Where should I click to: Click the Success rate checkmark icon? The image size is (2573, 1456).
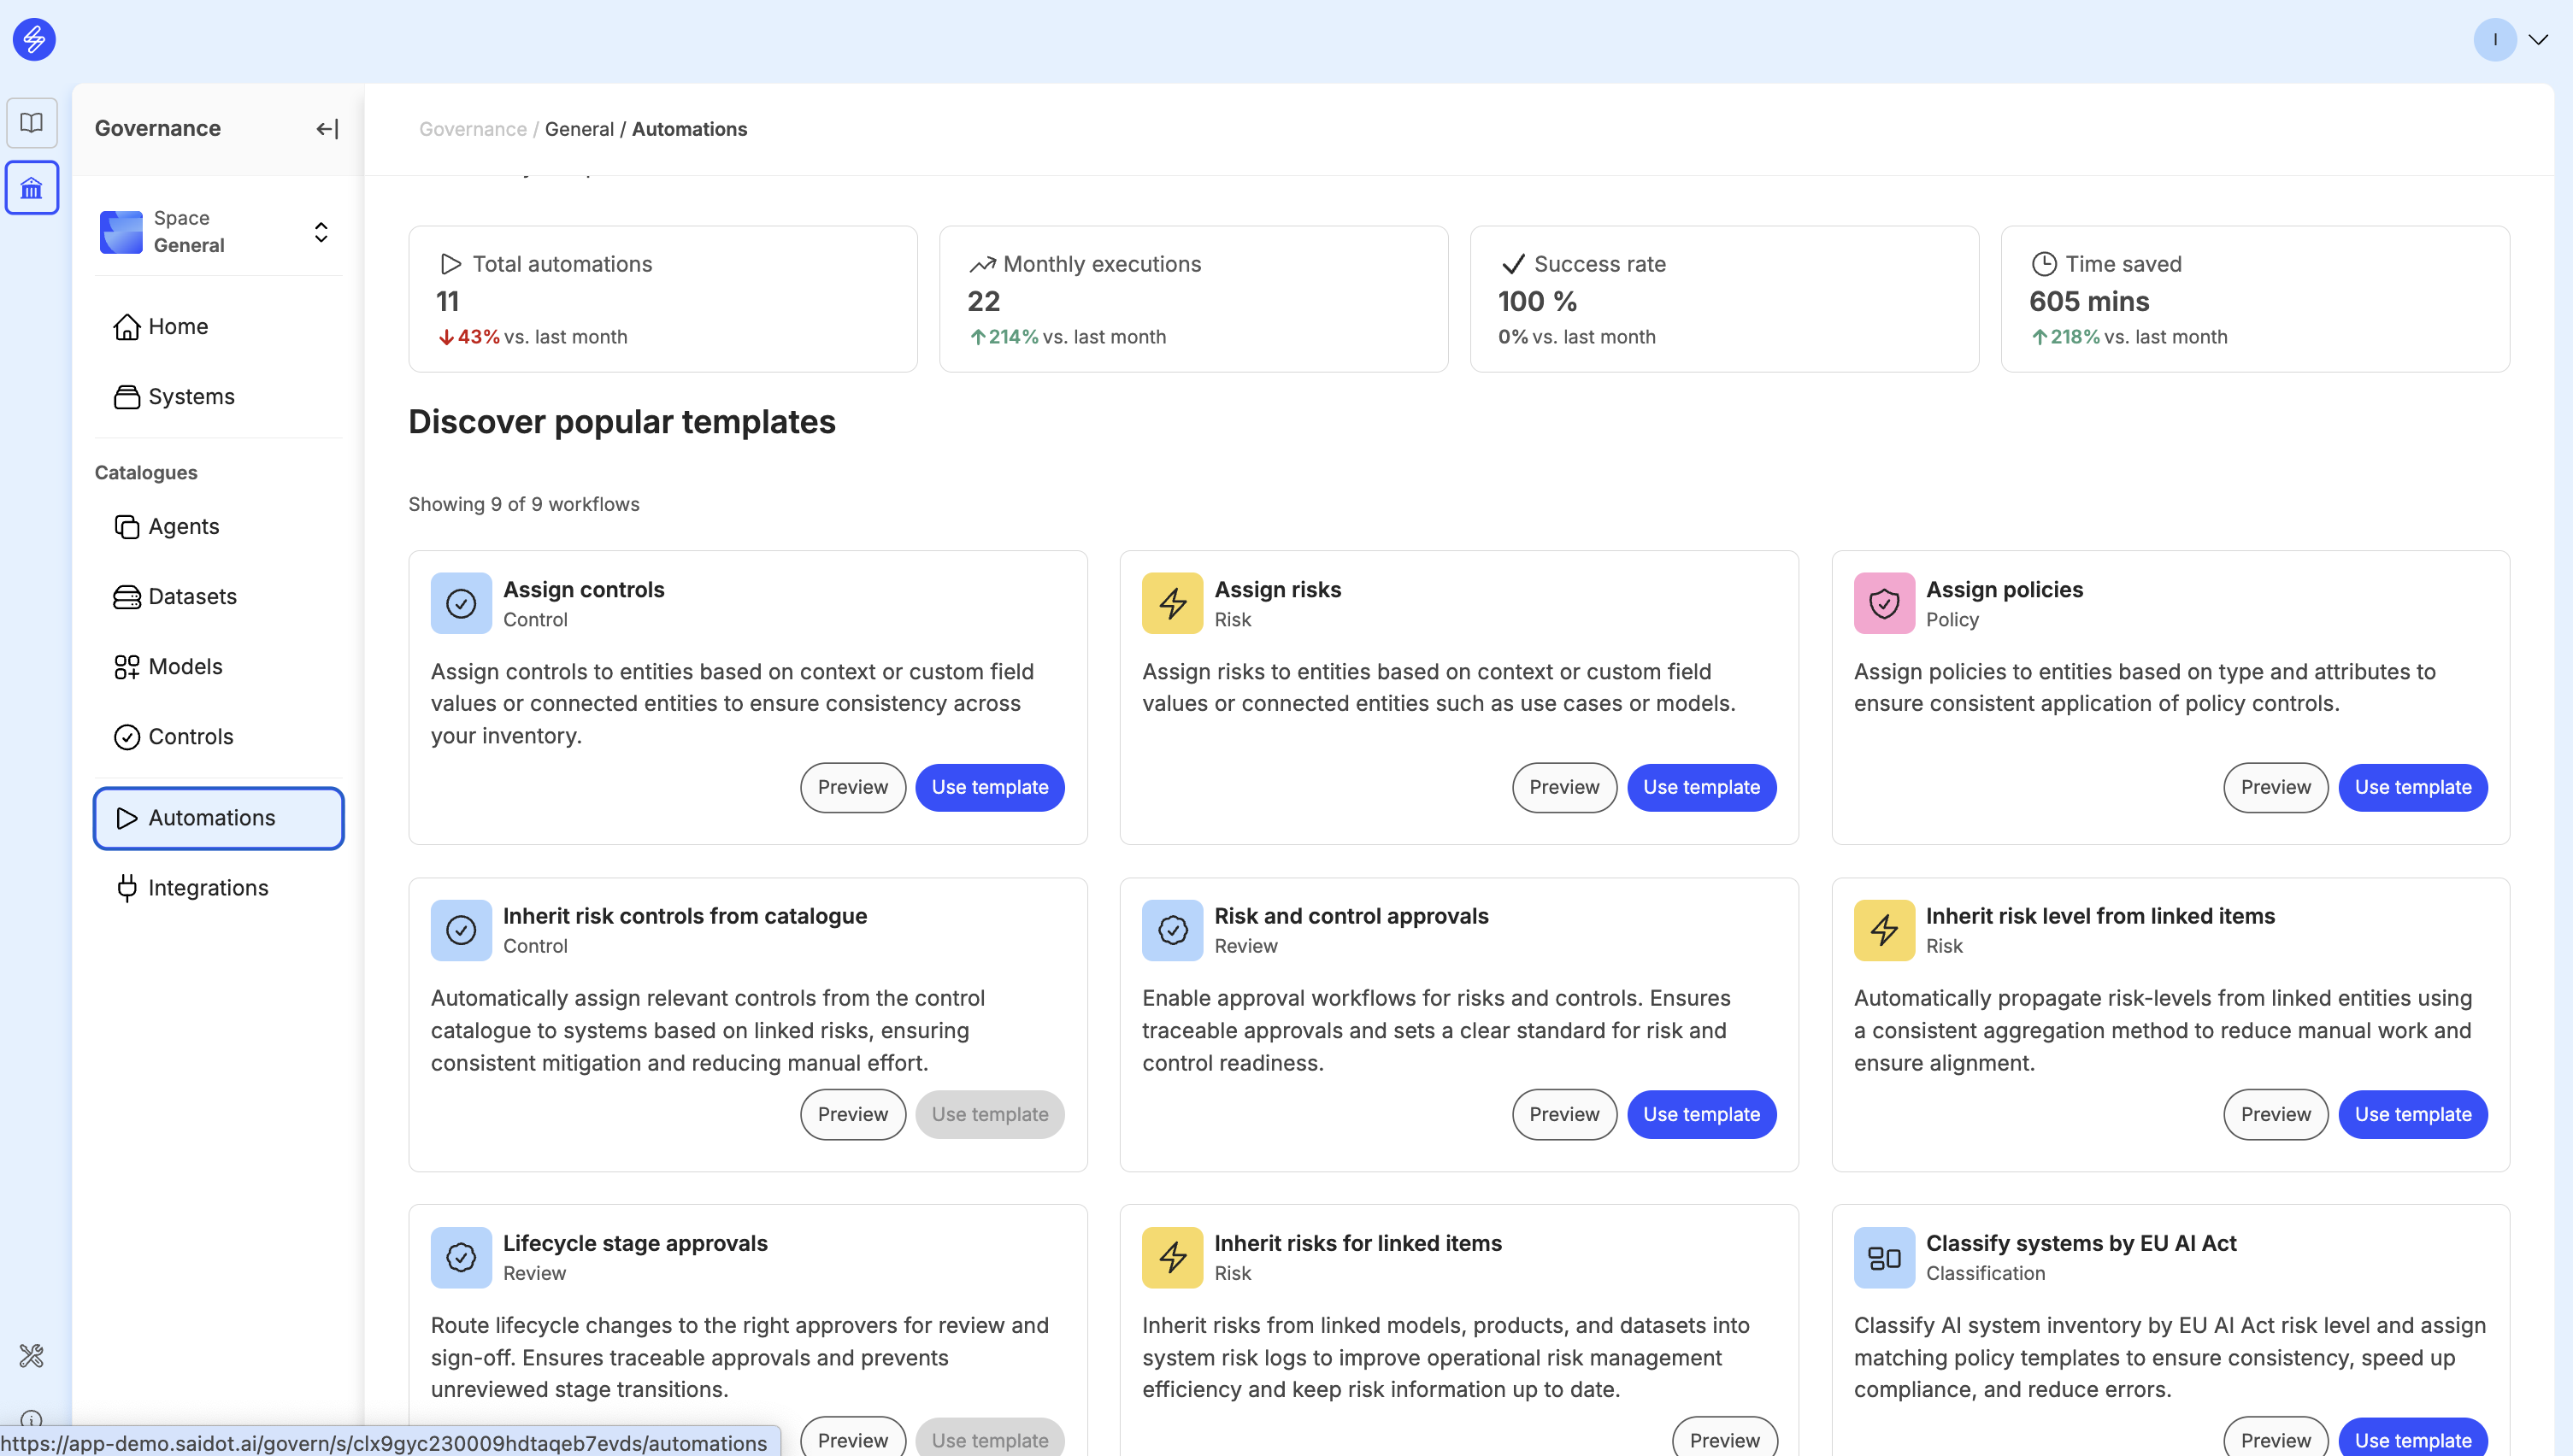(1514, 264)
